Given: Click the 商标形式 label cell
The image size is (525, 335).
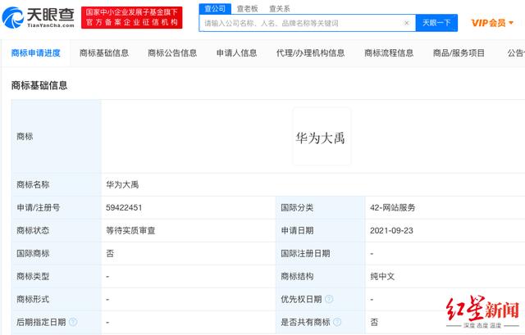Looking at the screenshot, I should tap(57, 299).
